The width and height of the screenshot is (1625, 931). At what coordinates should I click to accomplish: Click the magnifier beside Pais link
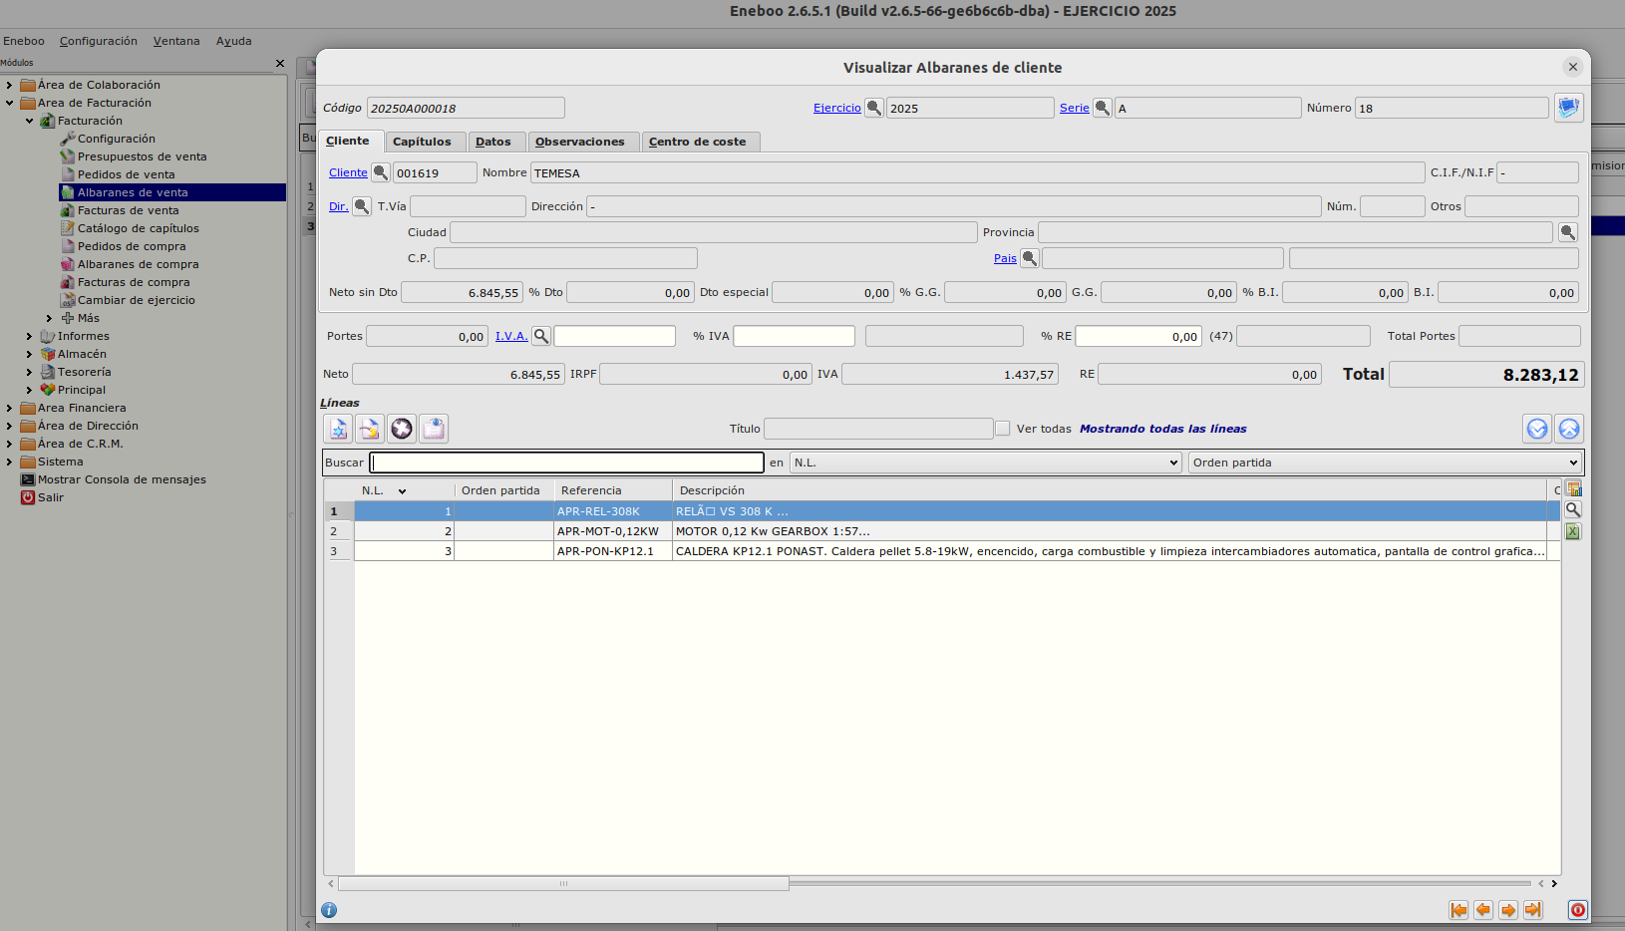point(1030,258)
